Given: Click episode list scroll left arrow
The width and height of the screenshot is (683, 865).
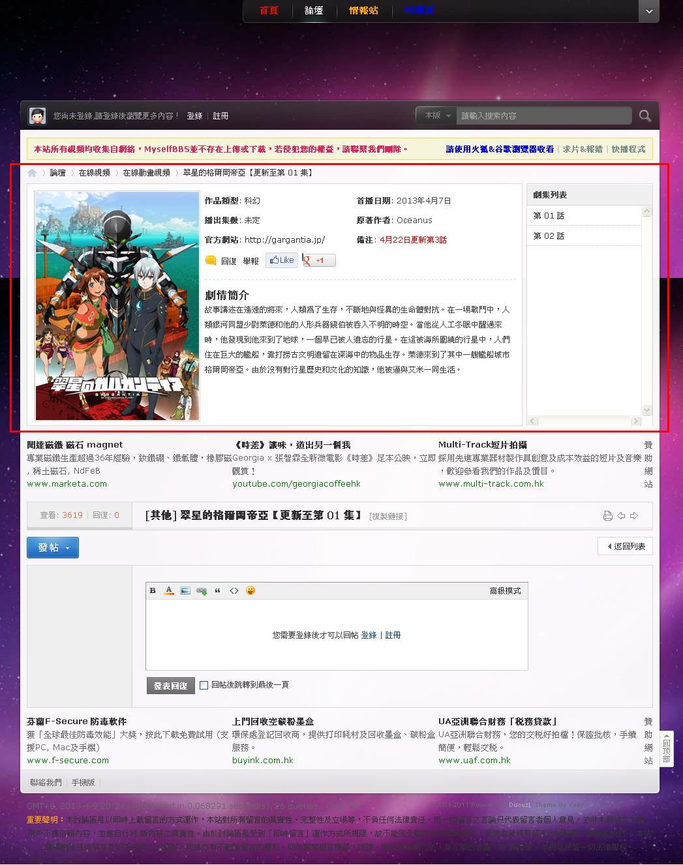Looking at the screenshot, I should (x=532, y=421).
